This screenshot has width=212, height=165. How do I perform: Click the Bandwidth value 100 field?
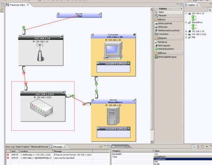pyautogui.click(x=183, y=154)
